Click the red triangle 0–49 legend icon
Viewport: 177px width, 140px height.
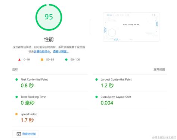(x=19, y=60)
